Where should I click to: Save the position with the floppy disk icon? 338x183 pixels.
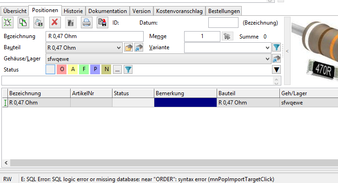tap(39, 23)
